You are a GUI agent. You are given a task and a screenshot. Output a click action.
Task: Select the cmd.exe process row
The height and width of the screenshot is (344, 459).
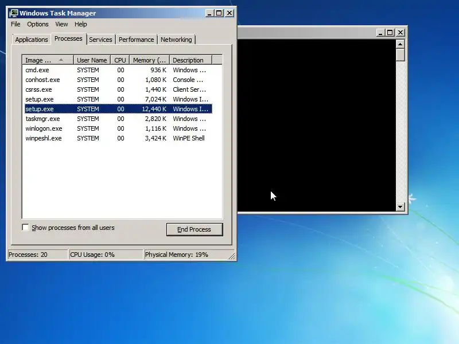118,70
